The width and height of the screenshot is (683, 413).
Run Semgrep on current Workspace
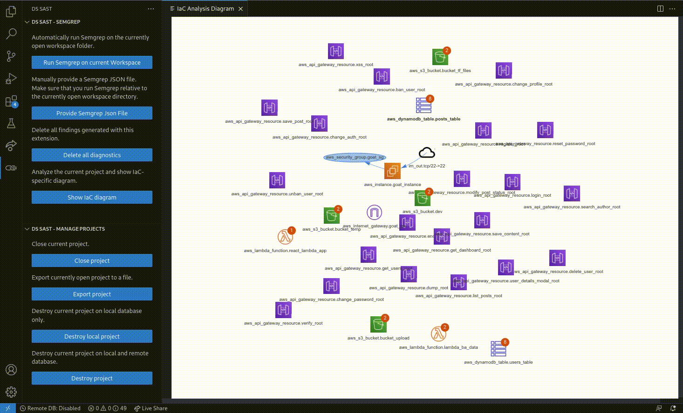pos(92,62)
